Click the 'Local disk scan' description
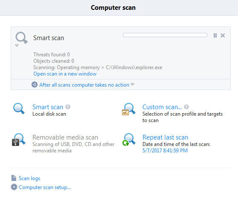 [x=49, y=114]
